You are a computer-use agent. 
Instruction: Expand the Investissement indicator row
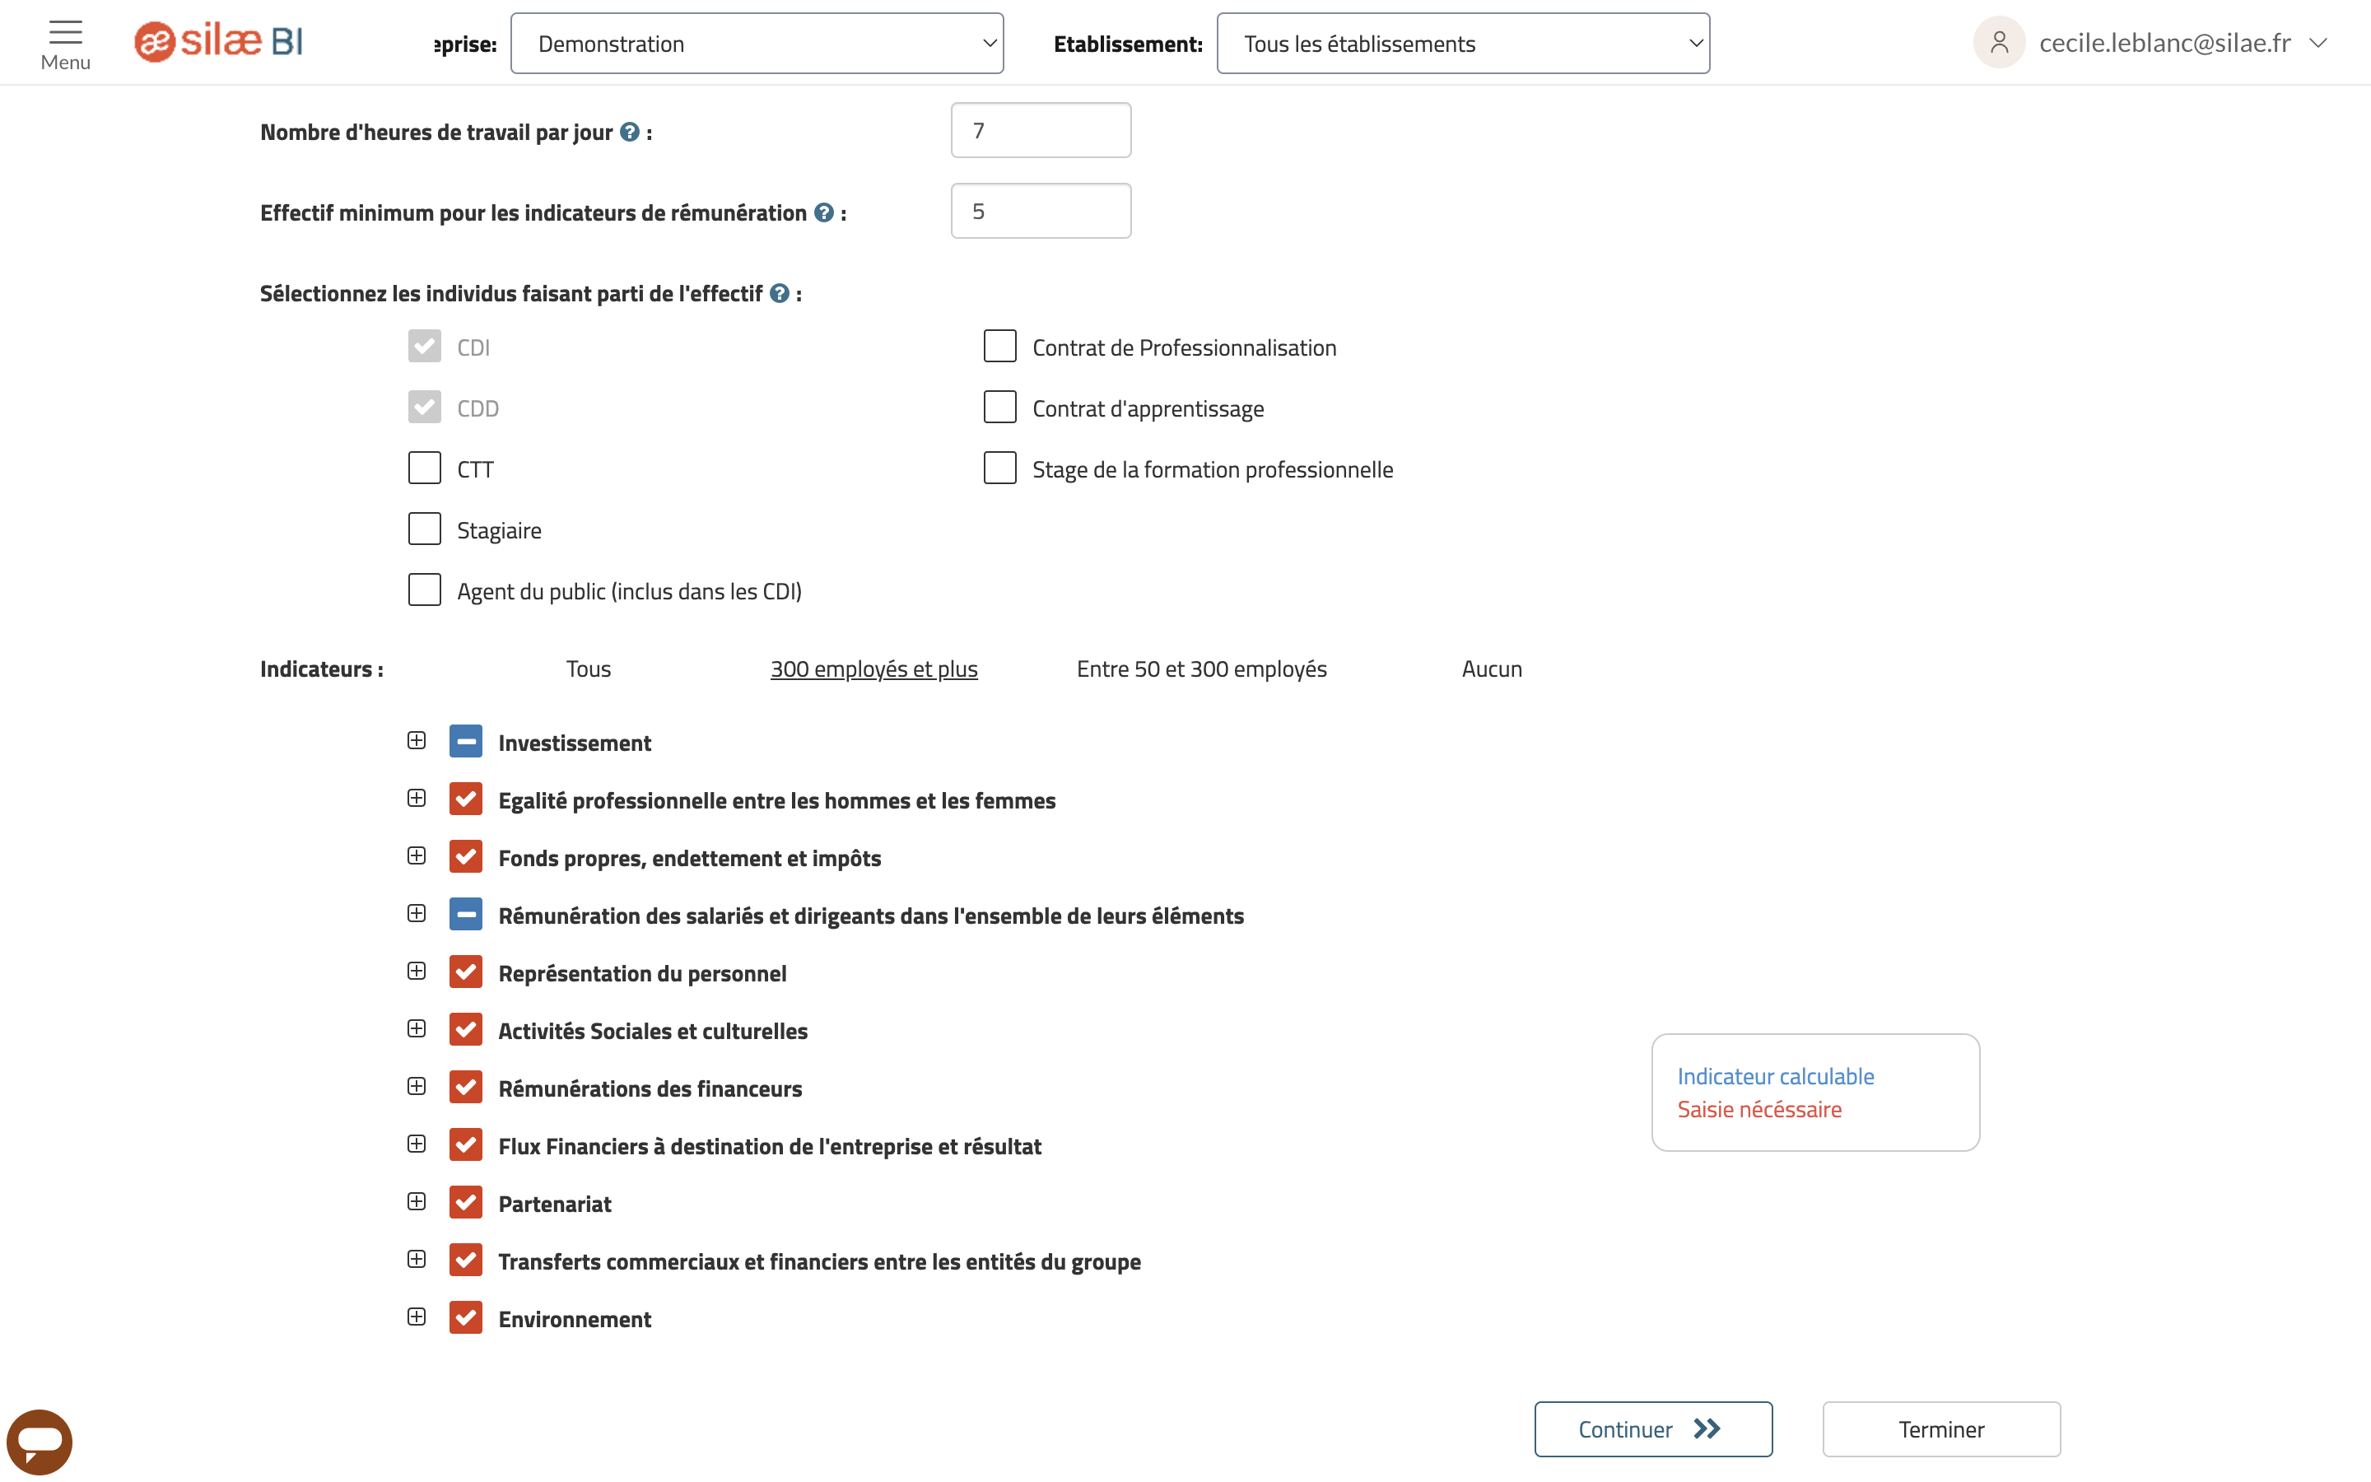415,741
